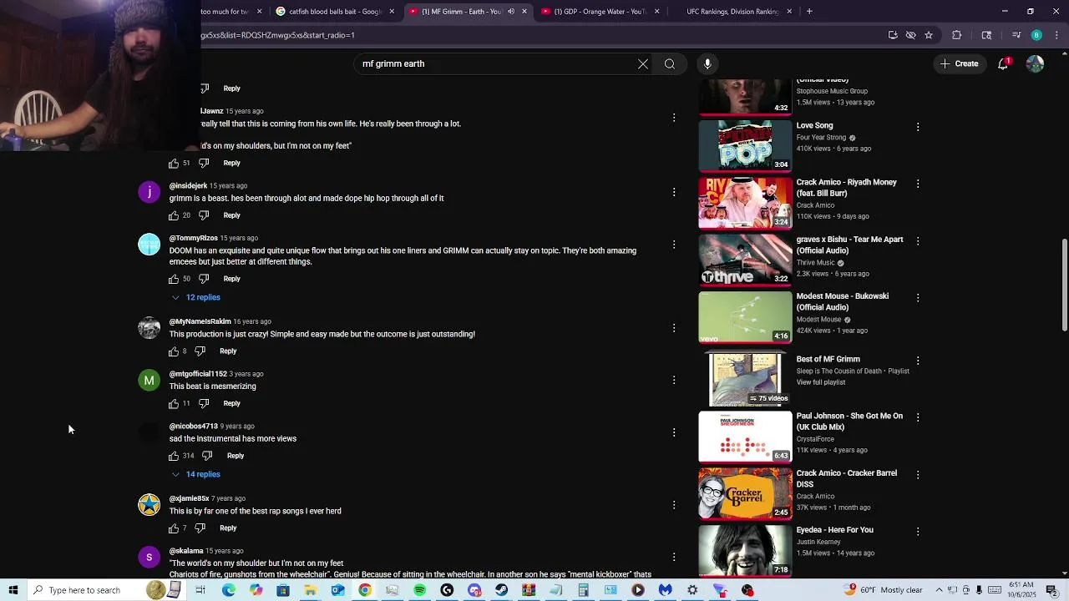Like the @TommyRizos comment
This screenshot has height=601, width=1069.
click(x=174, y=279)
